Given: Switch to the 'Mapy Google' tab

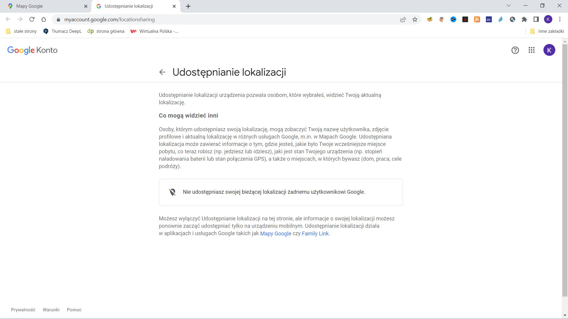Looking at the screenshot, I should (44, 6).
